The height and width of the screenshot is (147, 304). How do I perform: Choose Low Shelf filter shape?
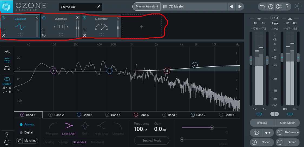click(69, 128)
